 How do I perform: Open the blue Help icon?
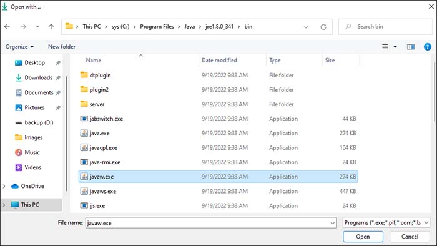coord(427,47)
